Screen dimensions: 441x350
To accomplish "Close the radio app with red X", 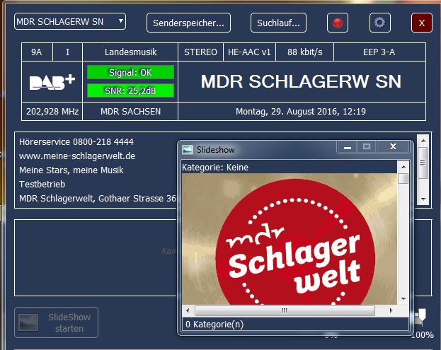I will coord(422,23).
